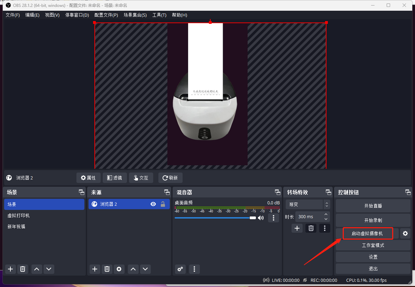The width and height of the screenshot is (415, 287).
Task: Open source properties gear in Sources panel
Action: [119, 269]
